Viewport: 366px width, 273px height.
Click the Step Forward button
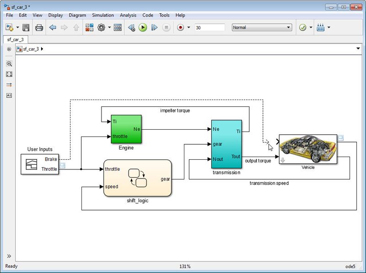154,28
